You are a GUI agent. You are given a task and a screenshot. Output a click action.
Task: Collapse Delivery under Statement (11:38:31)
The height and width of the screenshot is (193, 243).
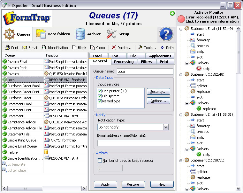187,189
